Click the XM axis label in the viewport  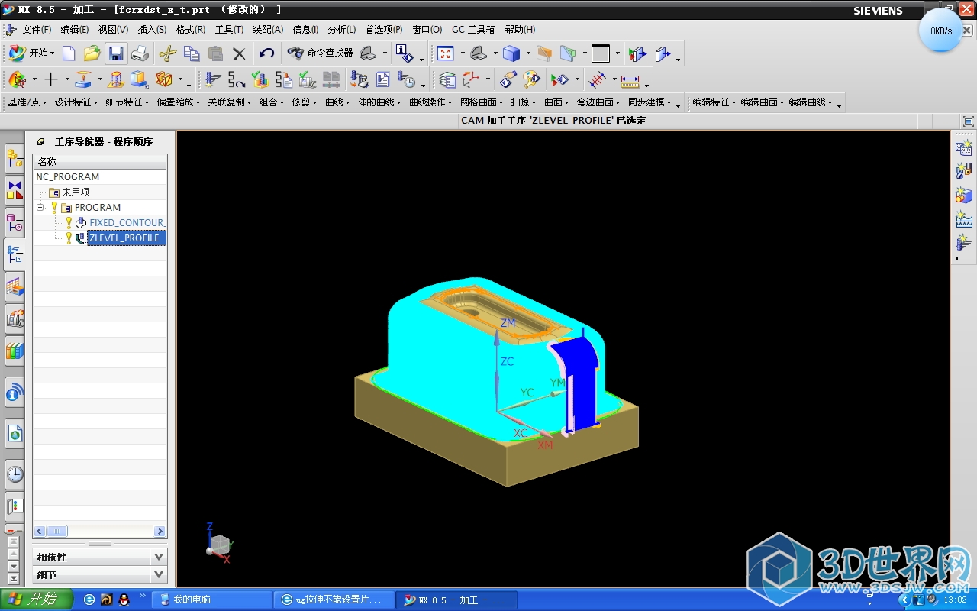point(545,445)
